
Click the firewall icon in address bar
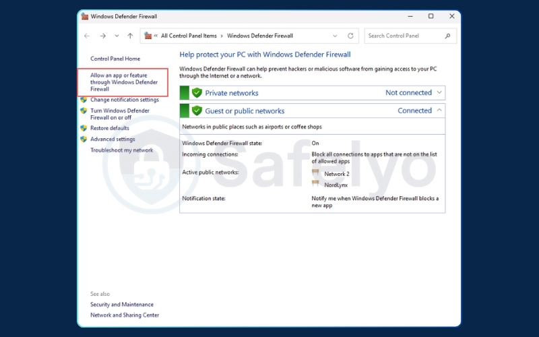pyautogui.click(x=148, y=36)
